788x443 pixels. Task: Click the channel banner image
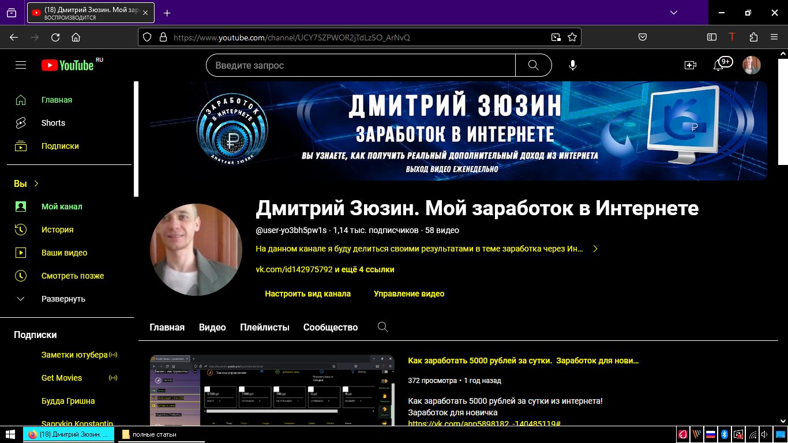click(459, 130)
